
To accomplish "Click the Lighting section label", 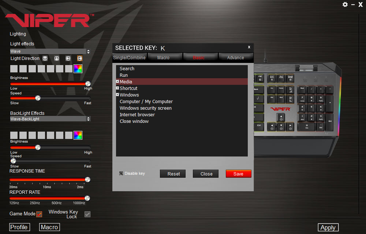I will tap(18, 34).
